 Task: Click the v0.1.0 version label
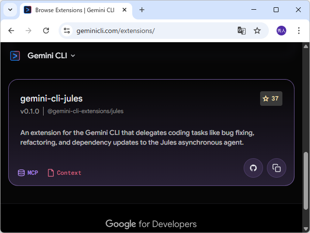30,111
